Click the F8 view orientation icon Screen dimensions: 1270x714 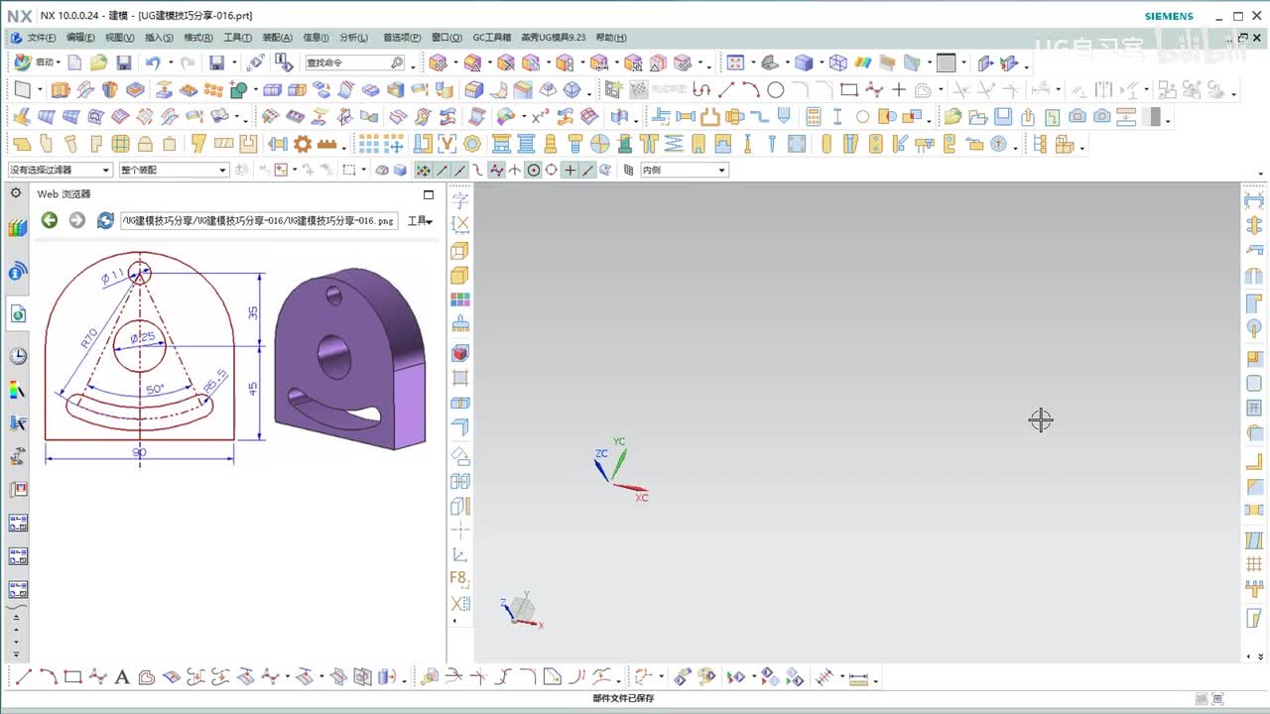point(459,578)
